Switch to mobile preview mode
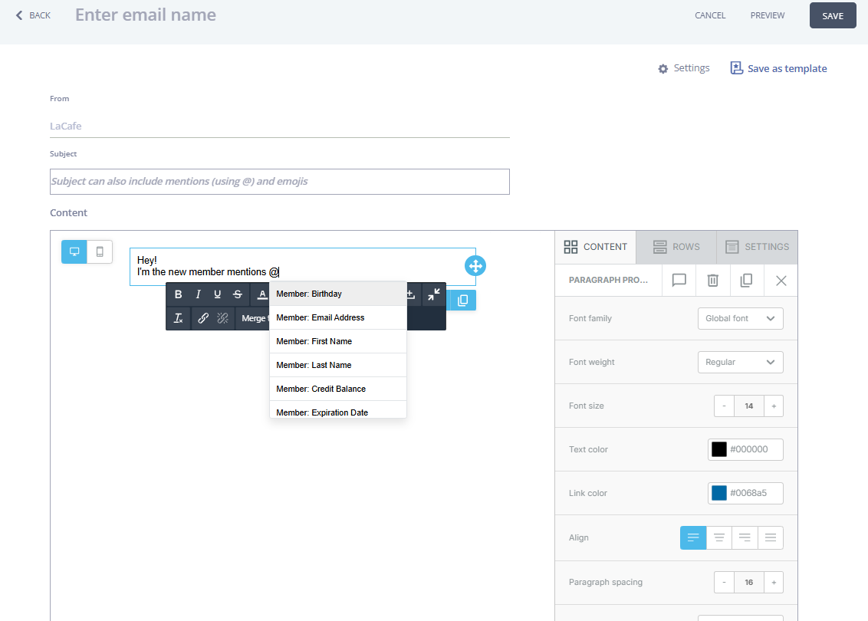Screen dimensions: 868x621 pyautogui.click(x=100, y=251)
